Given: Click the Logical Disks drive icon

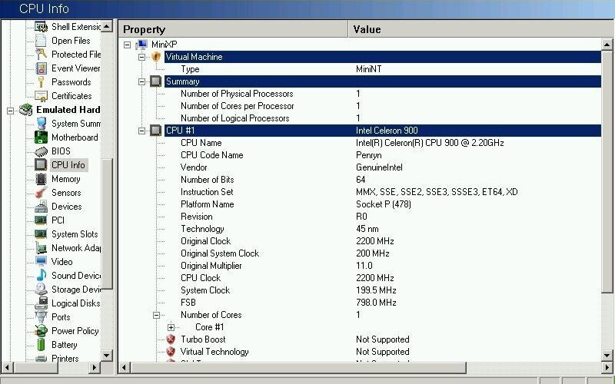Looking at the screenshot, I should [41, 303].
